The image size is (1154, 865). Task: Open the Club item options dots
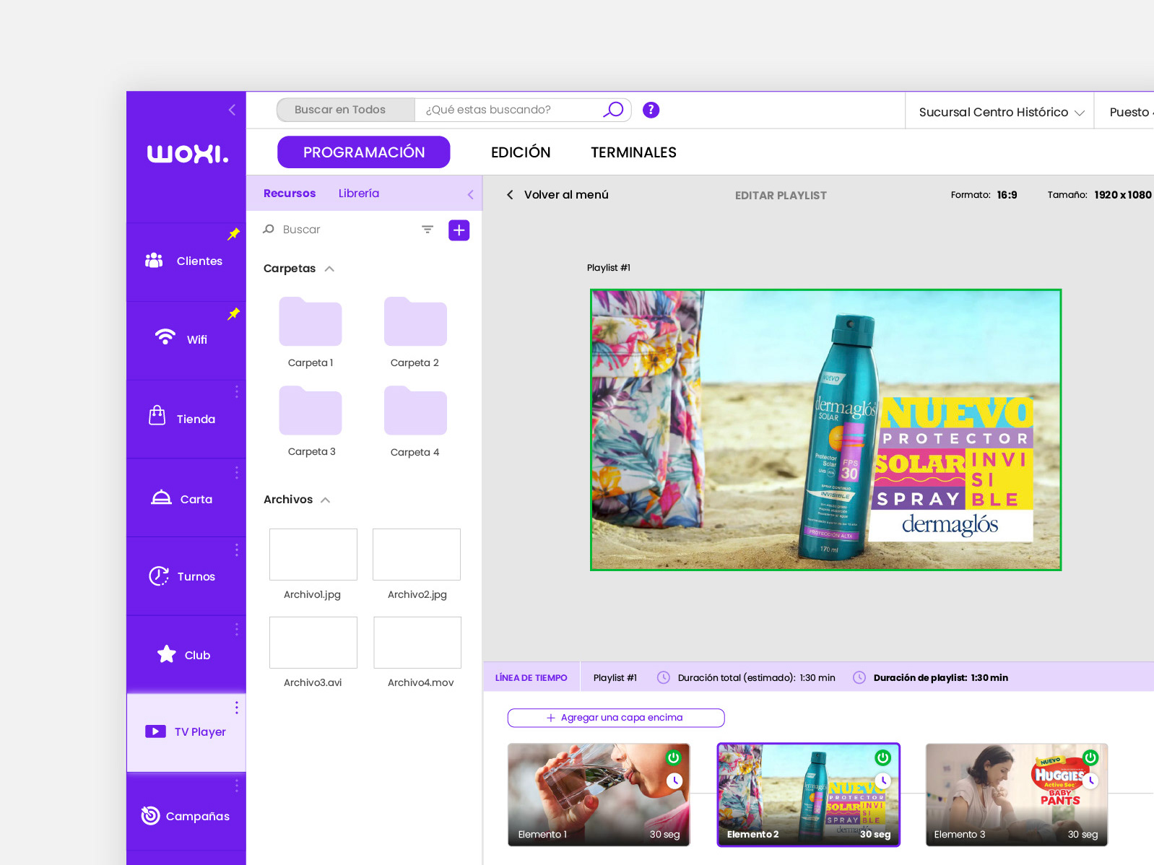coord(236,629)
